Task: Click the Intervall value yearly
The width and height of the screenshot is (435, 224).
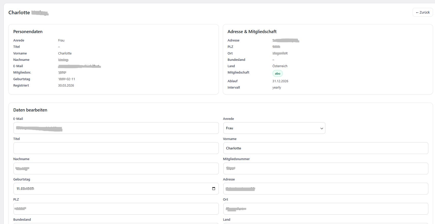Action: pyautogui.click(x=276, y=87)
